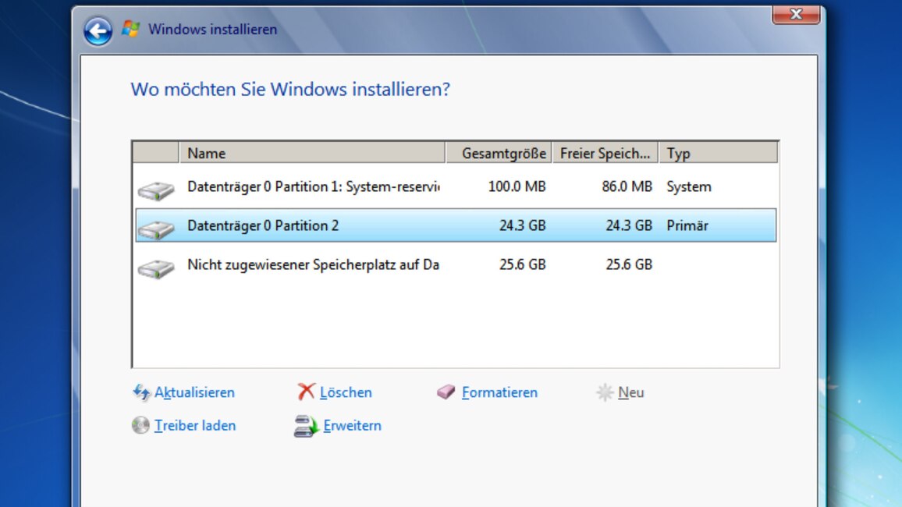Select Datenträger 0 Partition 1: System-reserviert
This screenshot has width=902, height=507.
[456, 187]
